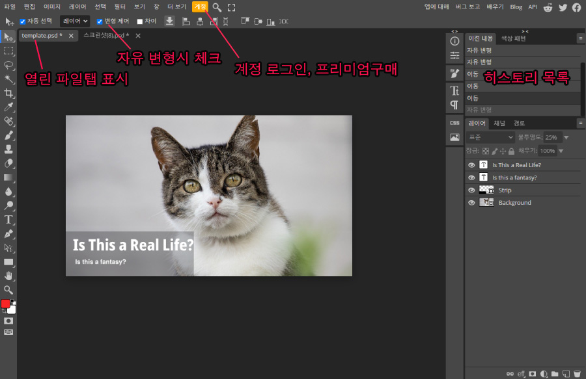Hide the Background layer
This screenshot has height=379, width=586.
[x=471, y=202]
